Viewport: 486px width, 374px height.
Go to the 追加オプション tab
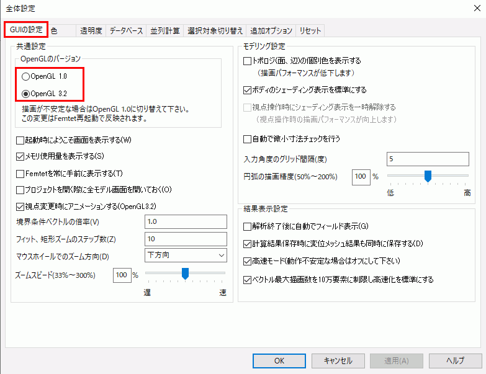tap(271, 30)
